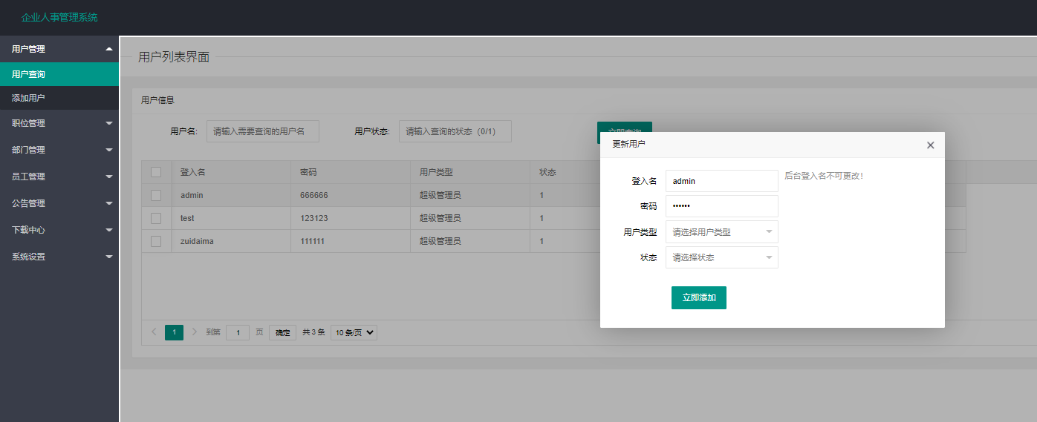Screen dimensions: 1037x422
Task: Click the 共 3 条 total count text
Action: pyautogui.click(x=313, y=332)
